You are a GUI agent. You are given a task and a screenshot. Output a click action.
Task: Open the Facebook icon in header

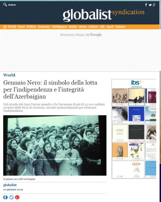(x=146, y=5)
